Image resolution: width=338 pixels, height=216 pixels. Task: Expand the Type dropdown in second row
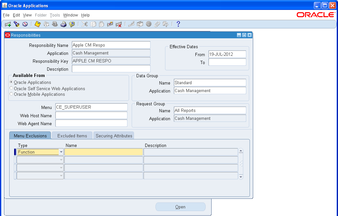61,160
